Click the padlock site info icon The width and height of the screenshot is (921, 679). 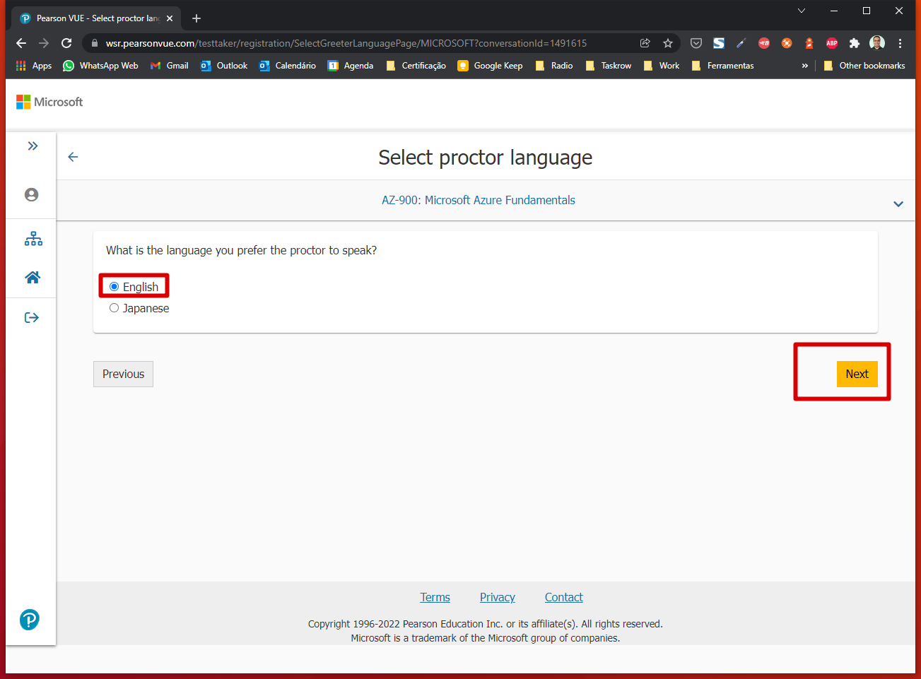[94, 43]
